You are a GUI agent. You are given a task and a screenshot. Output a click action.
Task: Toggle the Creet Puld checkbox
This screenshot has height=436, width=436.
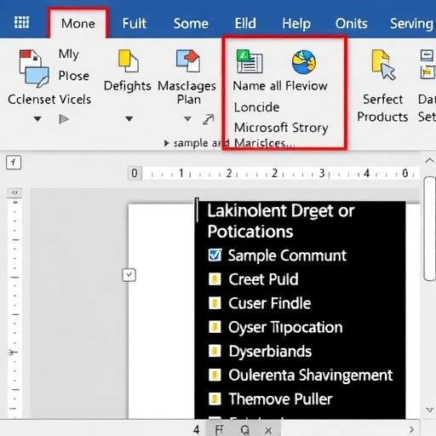tap(215, 279)
